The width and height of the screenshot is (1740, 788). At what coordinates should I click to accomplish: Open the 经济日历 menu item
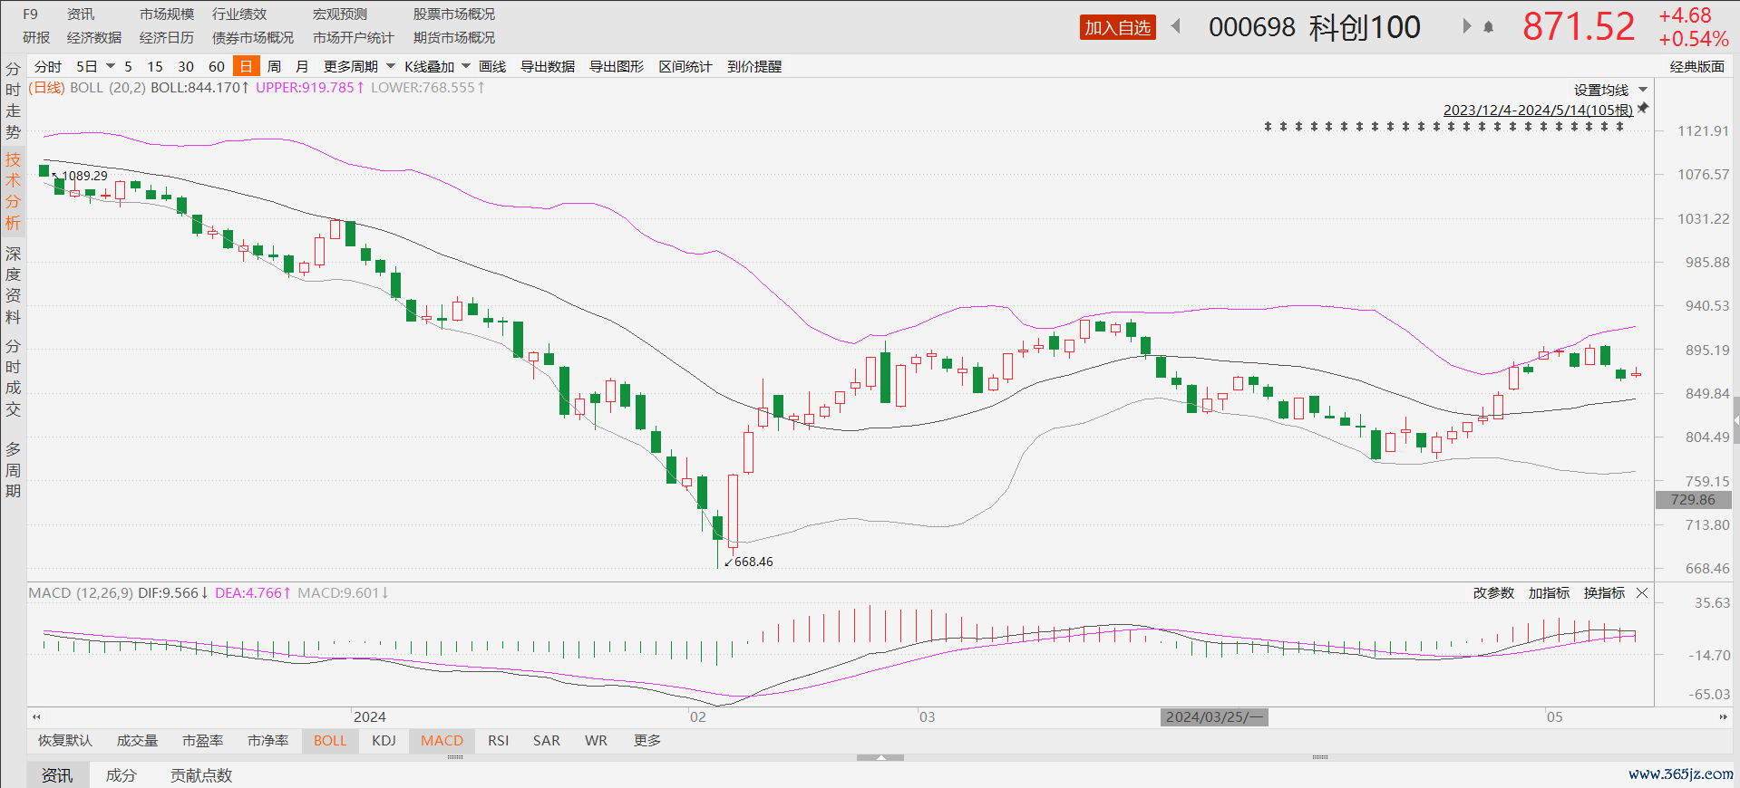[x=167, y=37]
